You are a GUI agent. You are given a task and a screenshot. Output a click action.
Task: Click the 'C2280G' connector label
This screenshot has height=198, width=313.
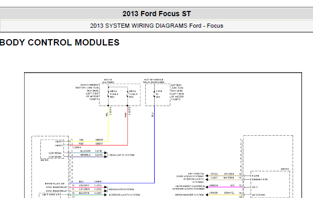77,147
